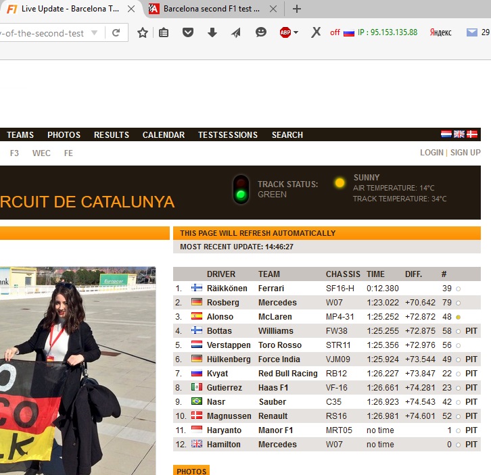Click the smiley chat icon
The height and width of the screenshot is (475, 491).
coord(261,32)
